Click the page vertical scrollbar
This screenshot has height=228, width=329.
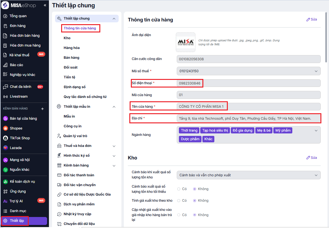click(326, 37)
